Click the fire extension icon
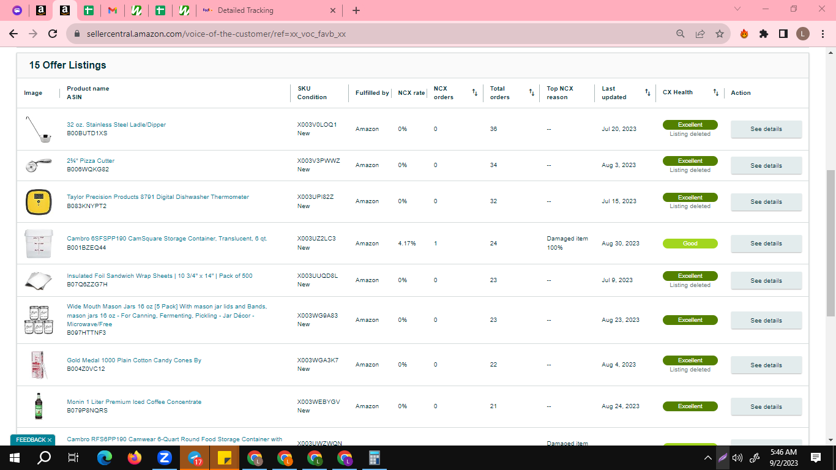This screenshot has height=470, width=836. 744,34
